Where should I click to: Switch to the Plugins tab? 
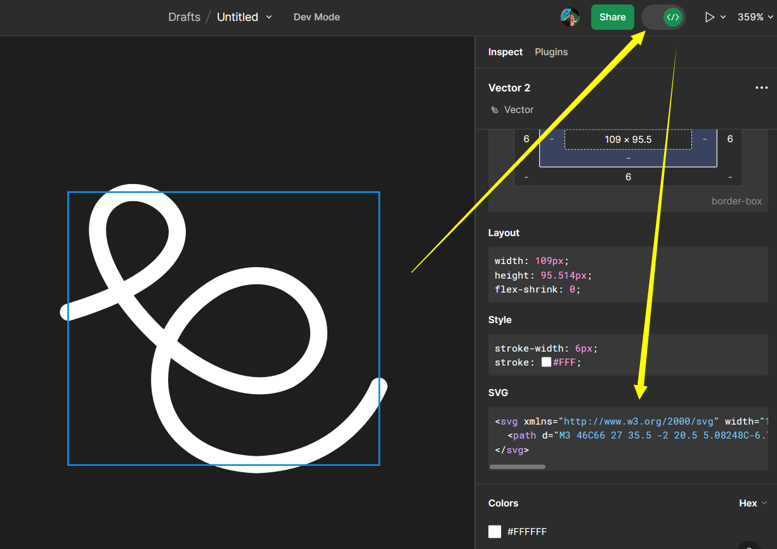coord(551,52)
